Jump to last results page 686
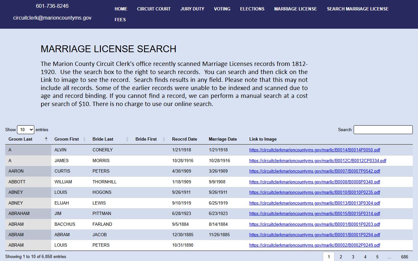 click(x=405, y=257)
